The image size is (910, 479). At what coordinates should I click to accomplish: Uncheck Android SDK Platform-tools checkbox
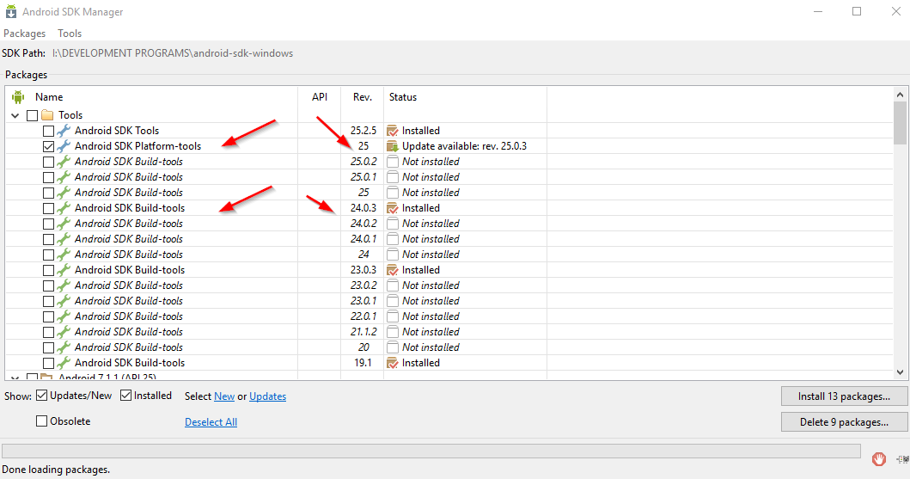tap(49, 146)
